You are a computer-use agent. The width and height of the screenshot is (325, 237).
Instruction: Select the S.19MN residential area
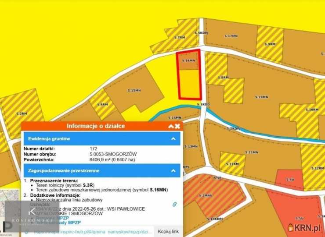pos(261,97)
